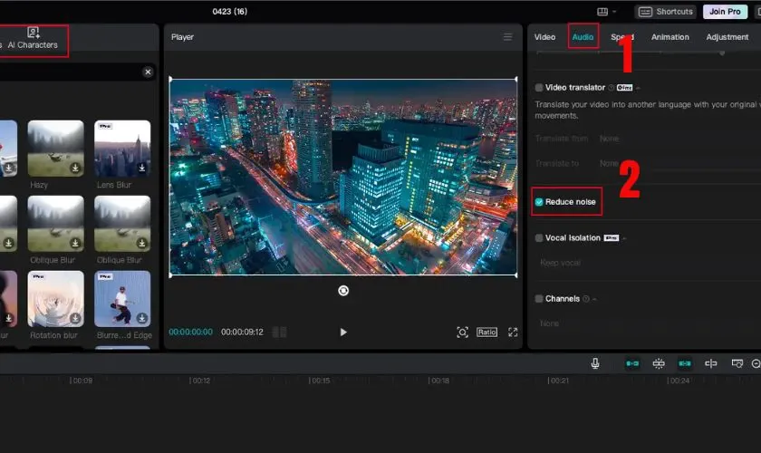This screenshot has width=761, height=453.
Task: Enable the Vocal isolation checkbox
Action: [x=539, y=238]
